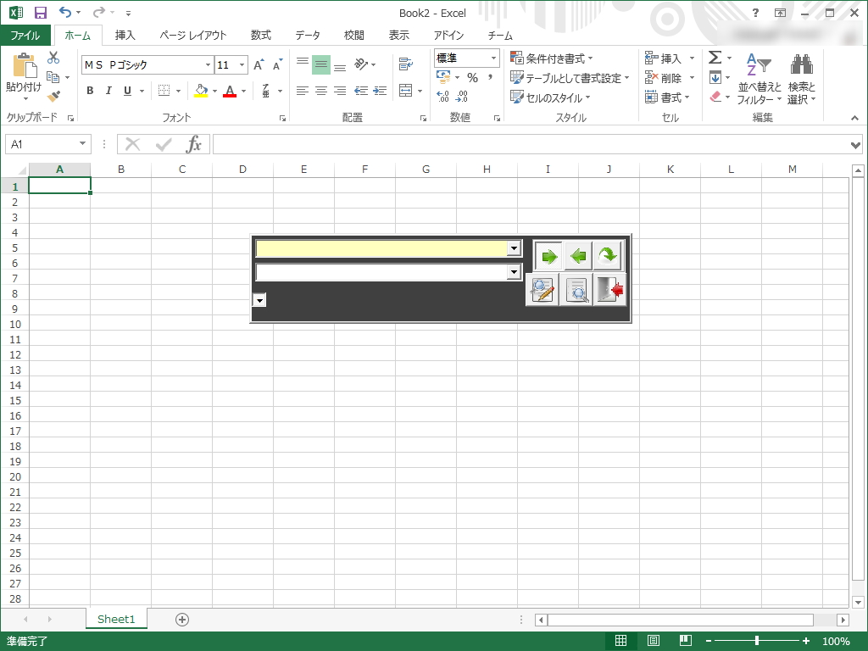
Task: Apply percent style format
Action: pyautogui.click(x=472, y=77)
